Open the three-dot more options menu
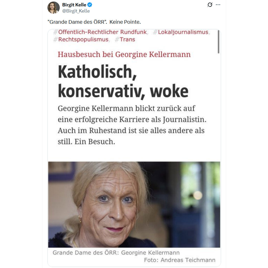This screenshot has height=268, width=268. (218, 5)
